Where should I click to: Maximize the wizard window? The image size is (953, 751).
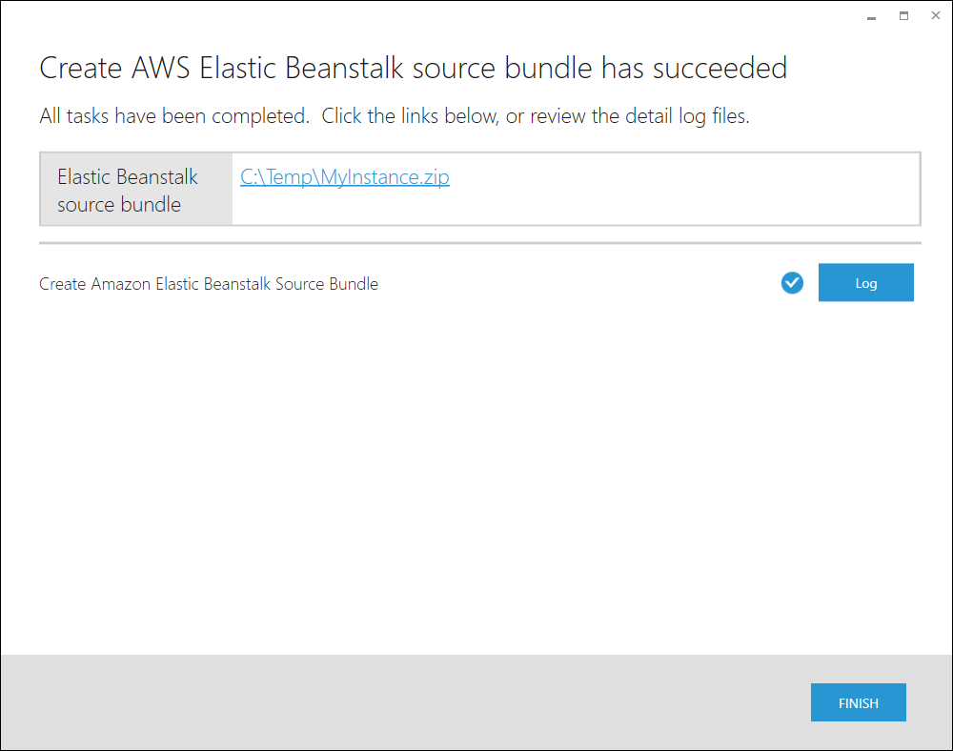[903, 15]
